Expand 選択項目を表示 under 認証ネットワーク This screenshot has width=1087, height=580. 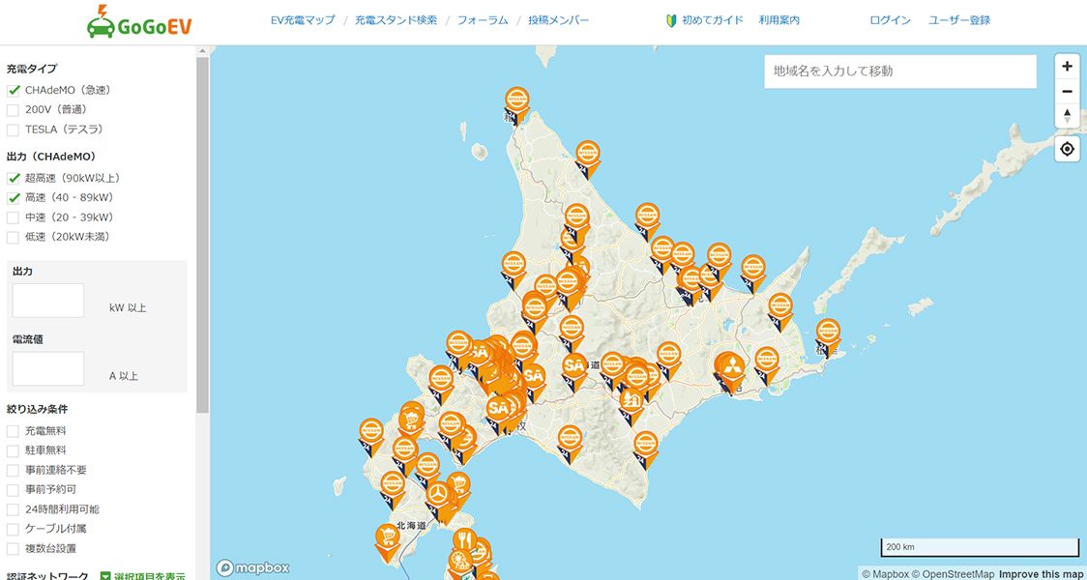coord(143,576)
